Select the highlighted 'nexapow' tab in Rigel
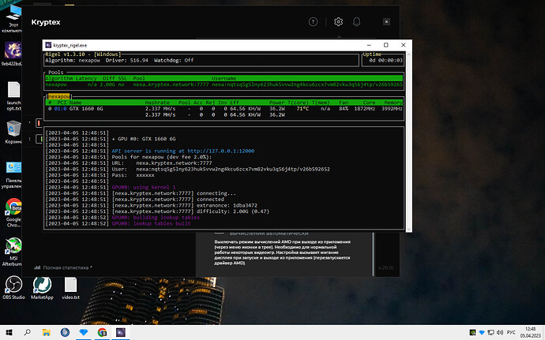 tap(58, 96)
